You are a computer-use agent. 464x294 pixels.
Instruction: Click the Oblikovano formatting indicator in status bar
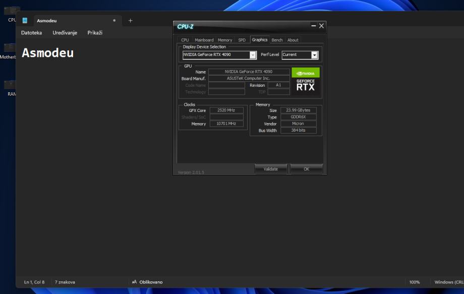147,282
